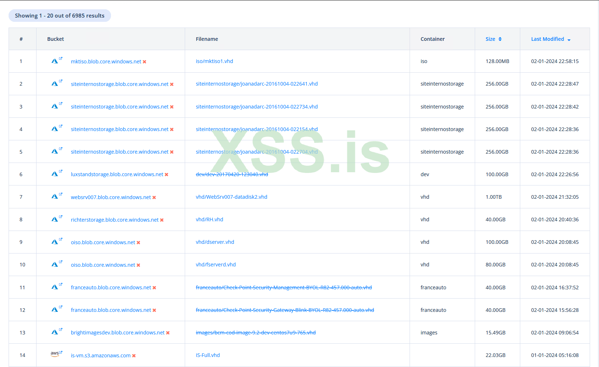
Task: Open file joanadarc-20161004-022641.vhd
Action: coord(257,84)
